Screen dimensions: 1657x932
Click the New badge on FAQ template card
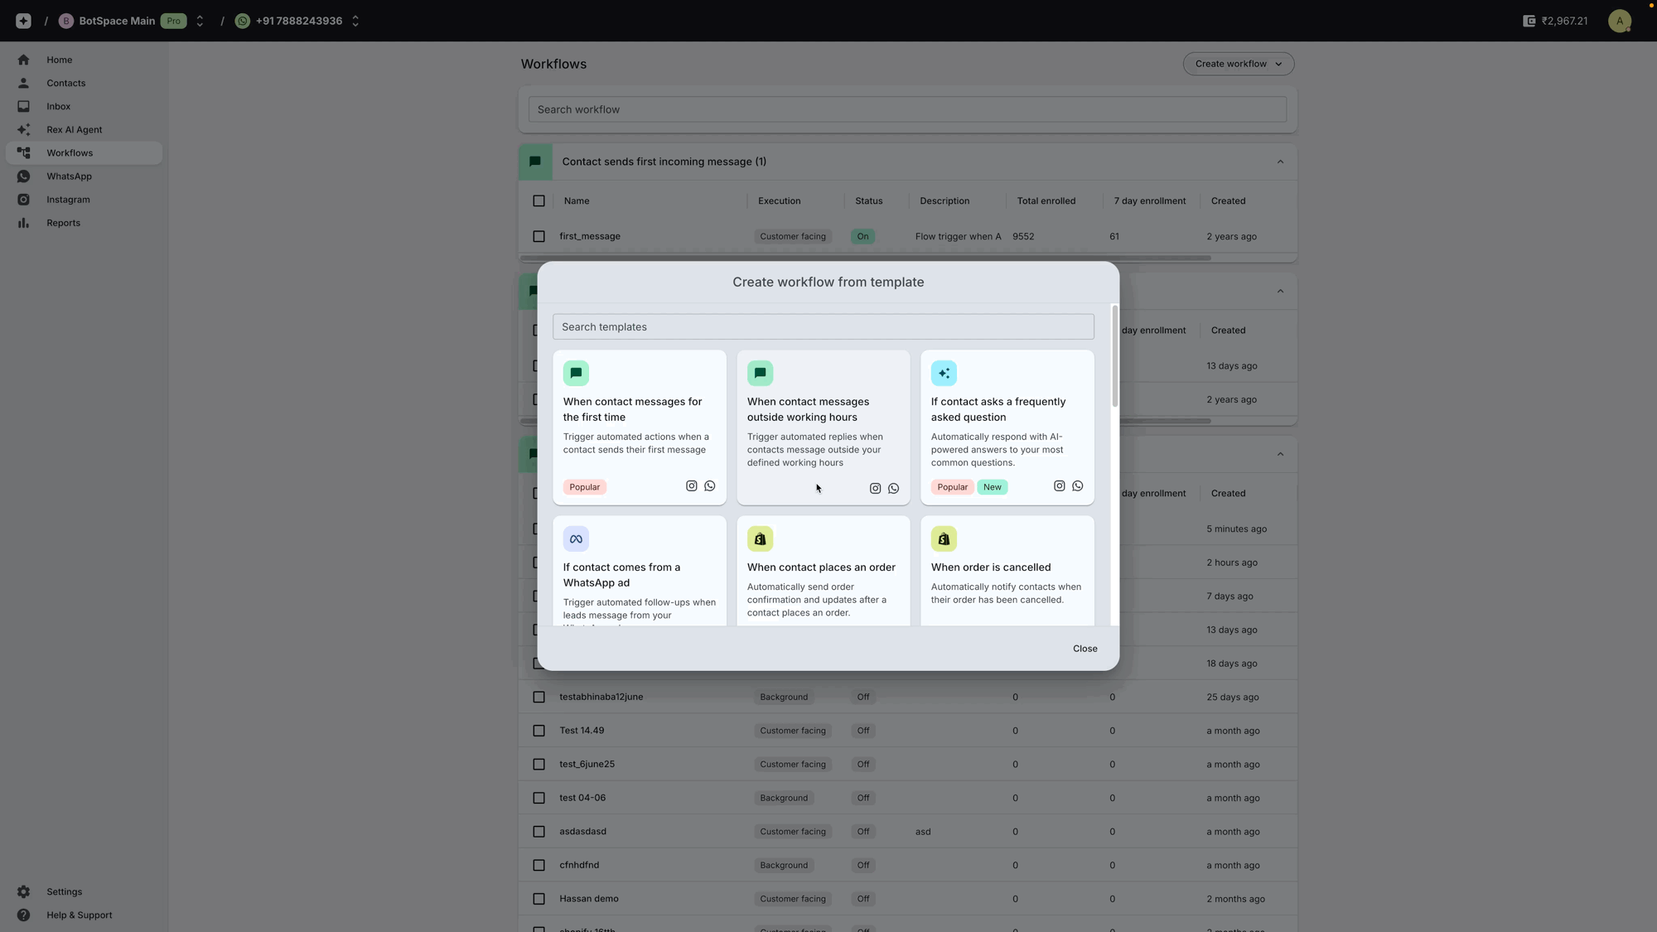993,487
